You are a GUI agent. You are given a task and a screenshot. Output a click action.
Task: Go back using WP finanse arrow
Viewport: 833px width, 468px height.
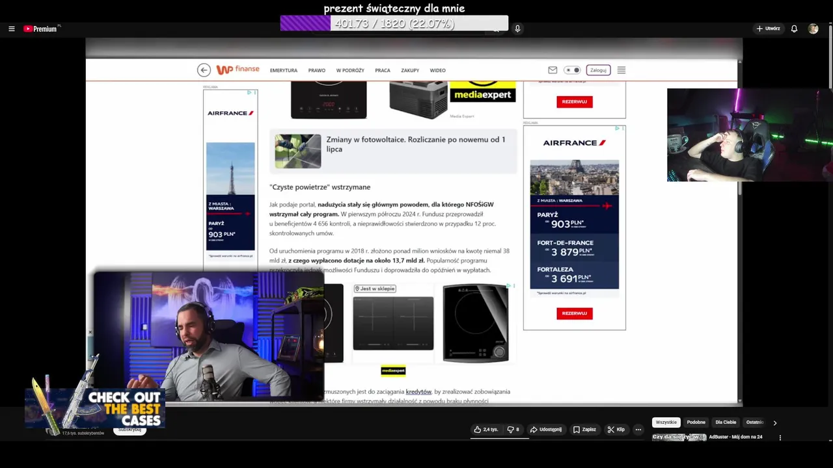tap(204, 70)
